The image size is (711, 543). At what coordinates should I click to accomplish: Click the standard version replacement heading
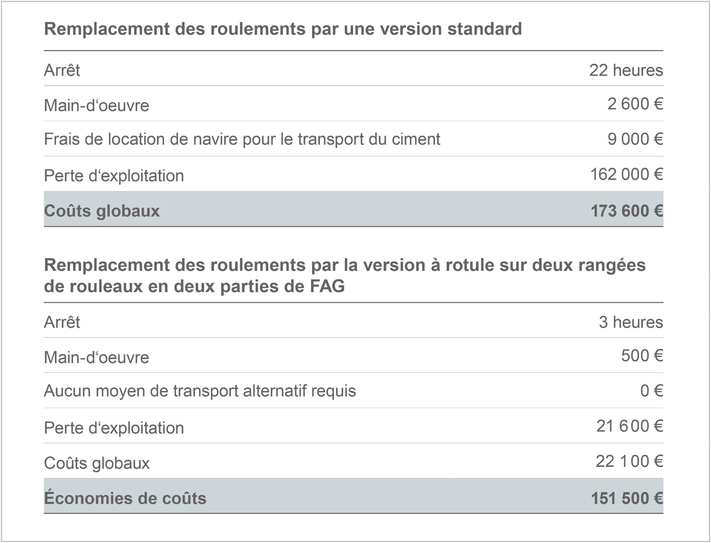[x=283, y=29]
